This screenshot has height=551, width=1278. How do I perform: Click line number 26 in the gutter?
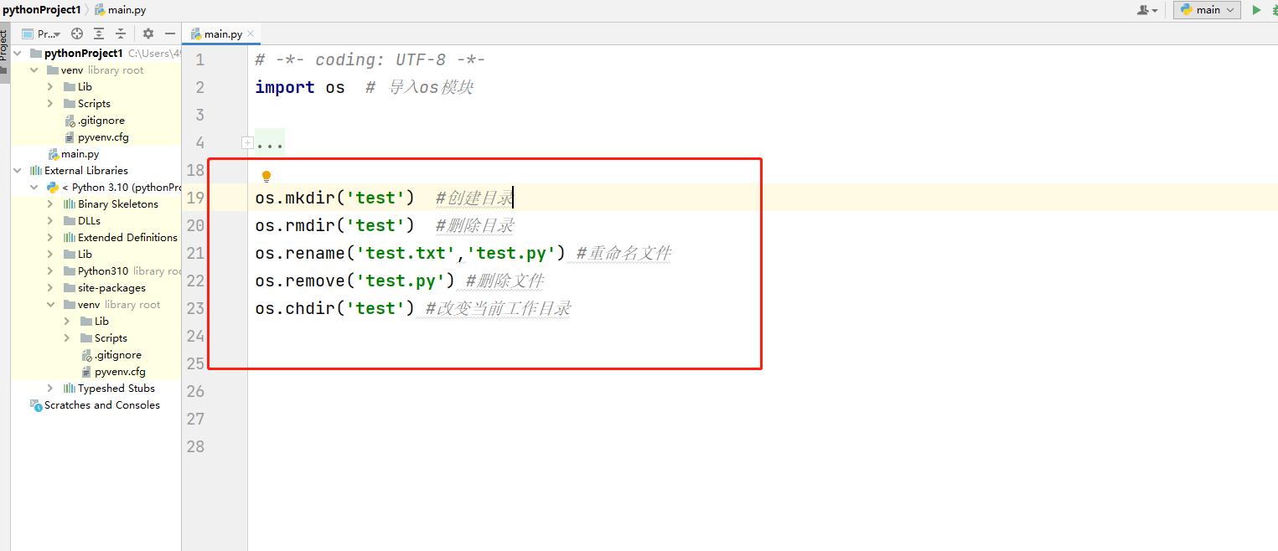pos(195,391)
